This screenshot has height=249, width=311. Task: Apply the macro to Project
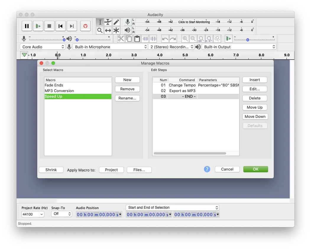pos(111,170)
